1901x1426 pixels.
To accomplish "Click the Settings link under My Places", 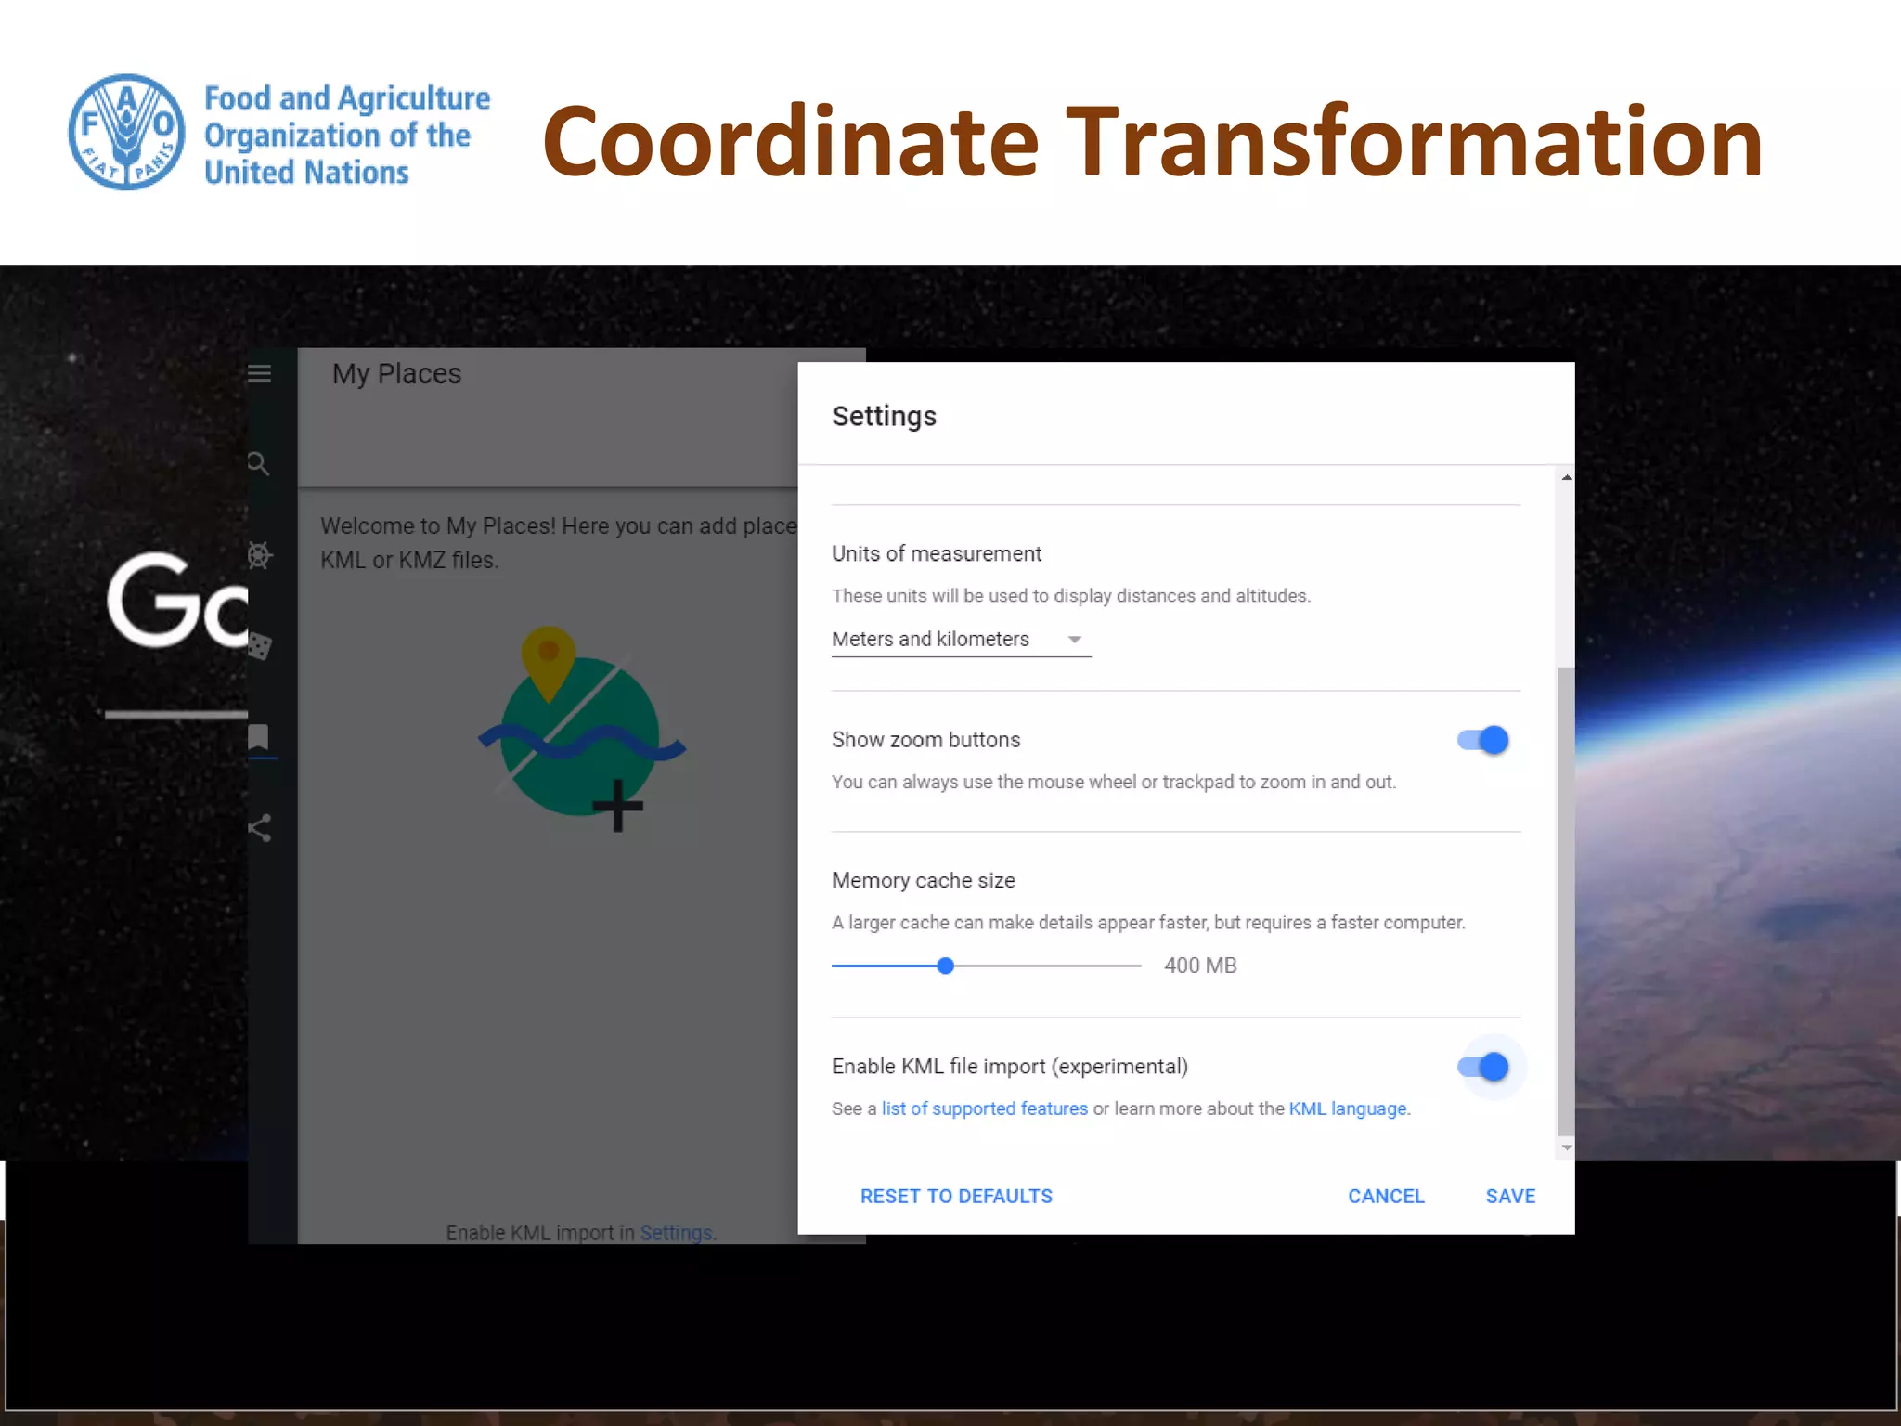I will coord(676,1233).
